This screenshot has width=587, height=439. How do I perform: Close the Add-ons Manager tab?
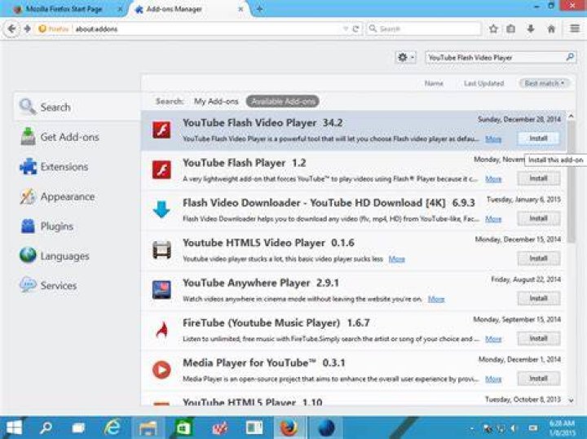coord(241,9)
